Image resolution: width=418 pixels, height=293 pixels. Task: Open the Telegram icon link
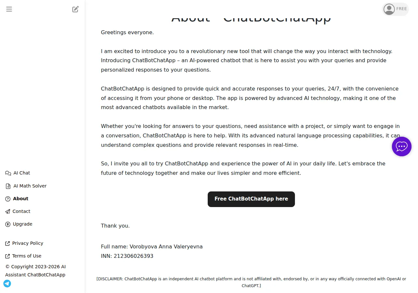pyautogui.click(x=7, y=284)
